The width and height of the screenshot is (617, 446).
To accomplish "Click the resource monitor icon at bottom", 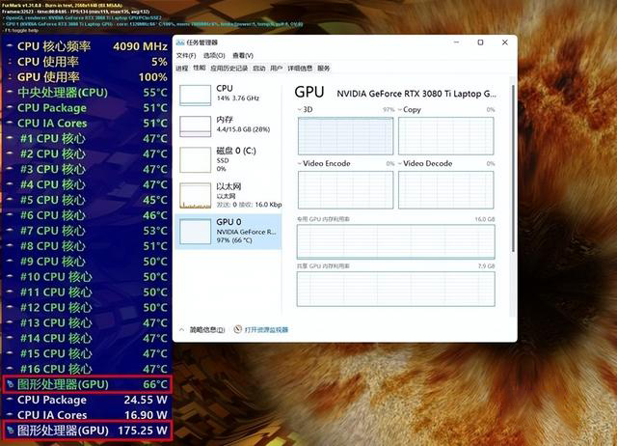I will (237, 329).
